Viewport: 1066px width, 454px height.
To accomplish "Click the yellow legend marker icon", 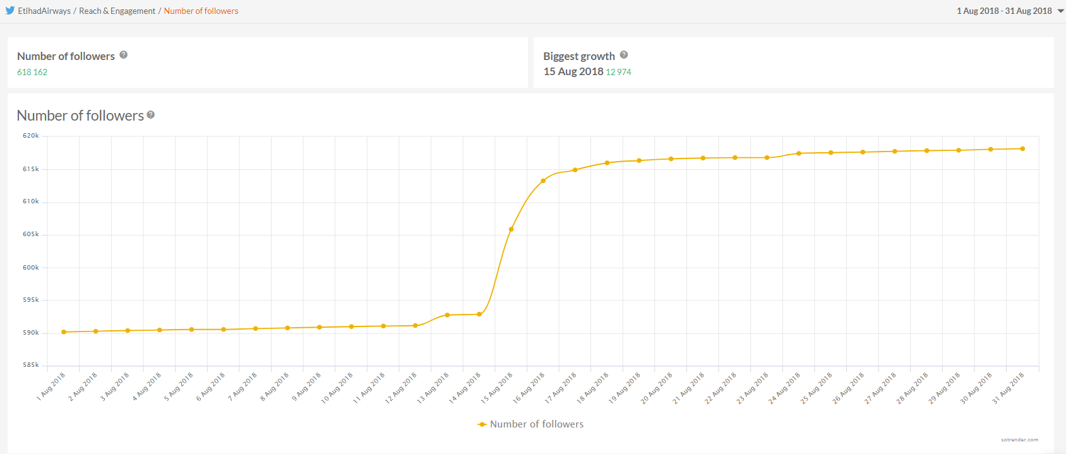I will coord(482,424).
